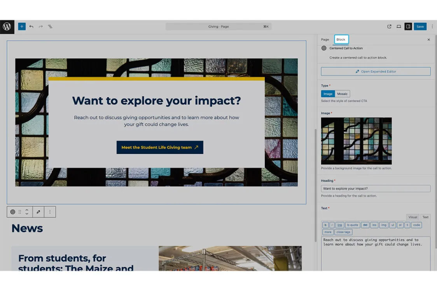Viewport: 437px width, 291px height.
Task: Open the options three-dot menu in top bar
Action: [x=432, y=26]
